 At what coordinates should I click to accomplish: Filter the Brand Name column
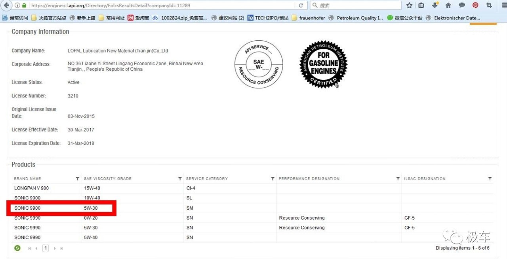click(x=77, y=179)
